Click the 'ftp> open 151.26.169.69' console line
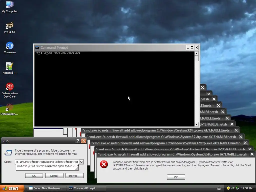Image resolution: width=256 pixels, height=192 pixels. click(57, 53)
